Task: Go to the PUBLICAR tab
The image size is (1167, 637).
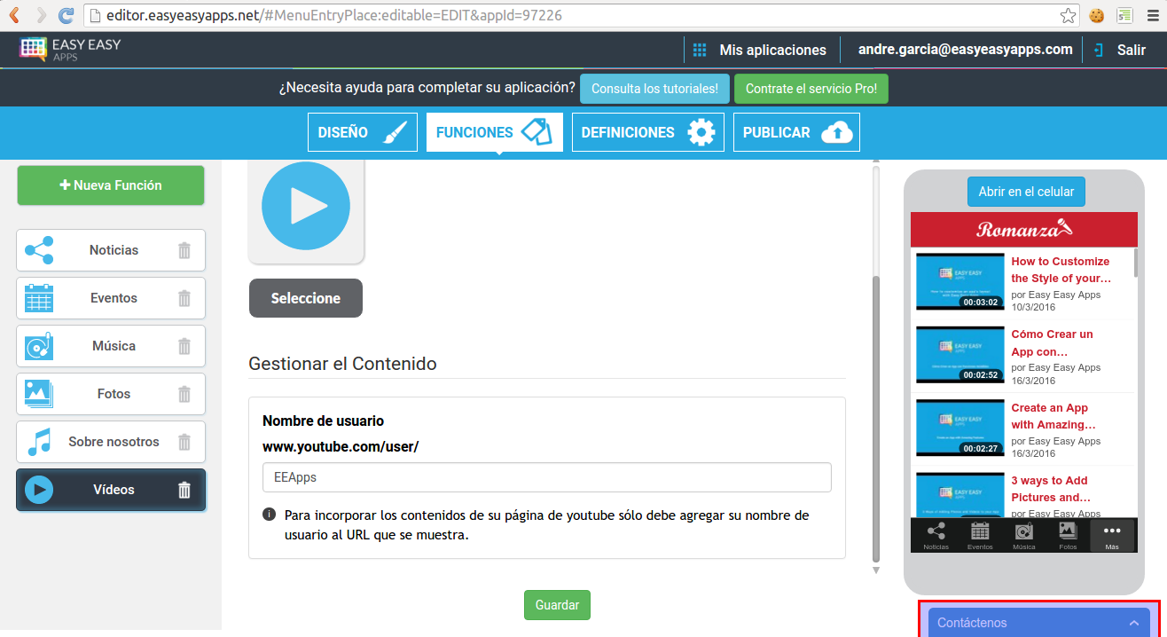Action: pos(795,132)
